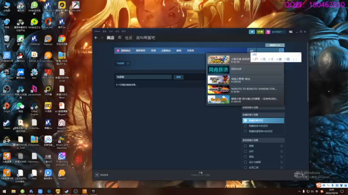The width and height of the screenshot is (348, 195).
Task: Open the green notifications icon with count 19
Action: point(260,32)
